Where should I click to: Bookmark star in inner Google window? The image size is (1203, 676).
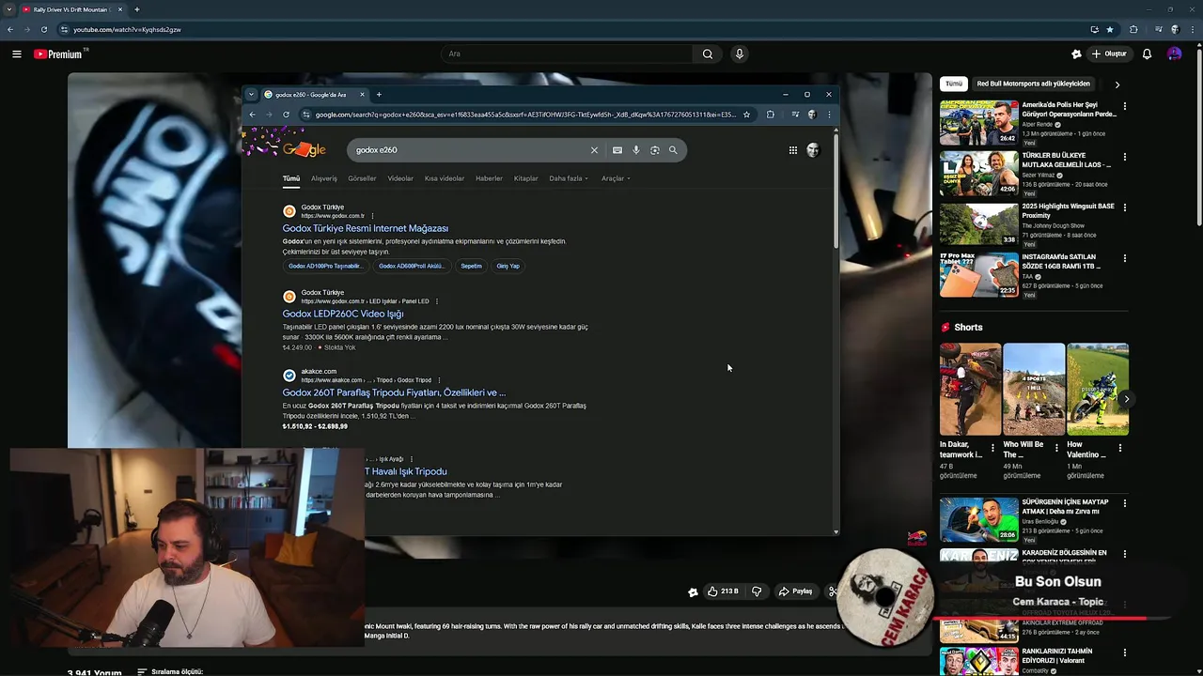pos(747,115)
